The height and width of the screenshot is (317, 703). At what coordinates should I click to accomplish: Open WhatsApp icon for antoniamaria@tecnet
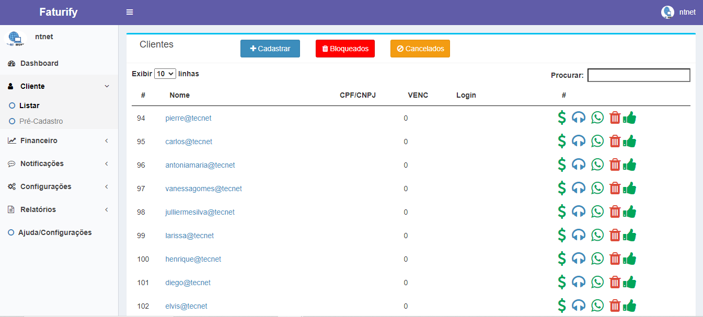pyautogui.click(x=597, y=165)
